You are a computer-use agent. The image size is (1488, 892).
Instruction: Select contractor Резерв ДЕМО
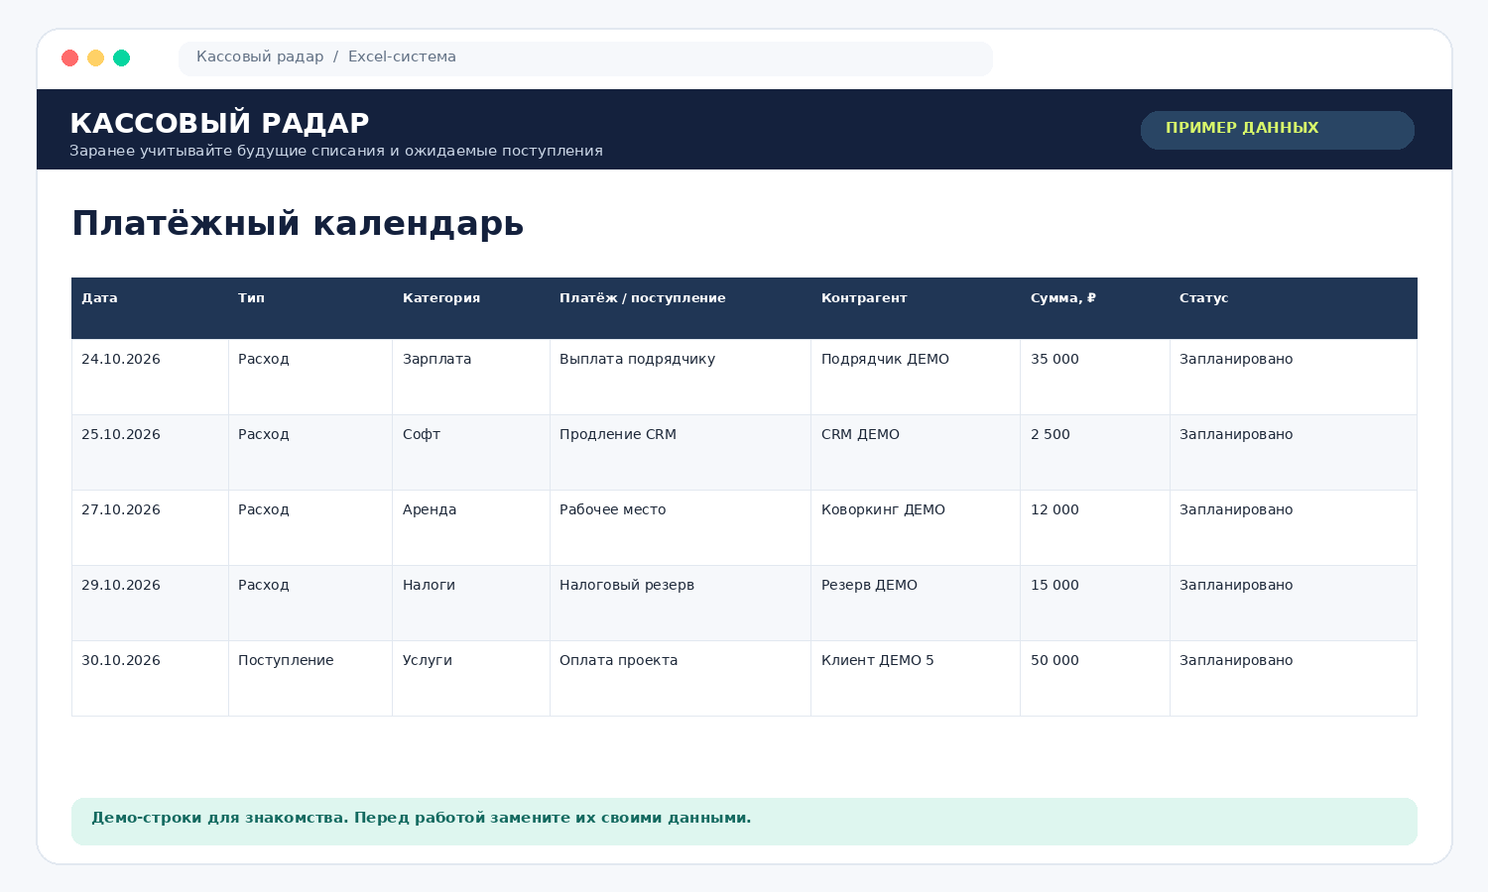tap(916, 603)
